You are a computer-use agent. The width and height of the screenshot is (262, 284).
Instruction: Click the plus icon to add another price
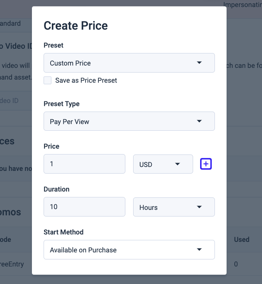pos(206,164)
